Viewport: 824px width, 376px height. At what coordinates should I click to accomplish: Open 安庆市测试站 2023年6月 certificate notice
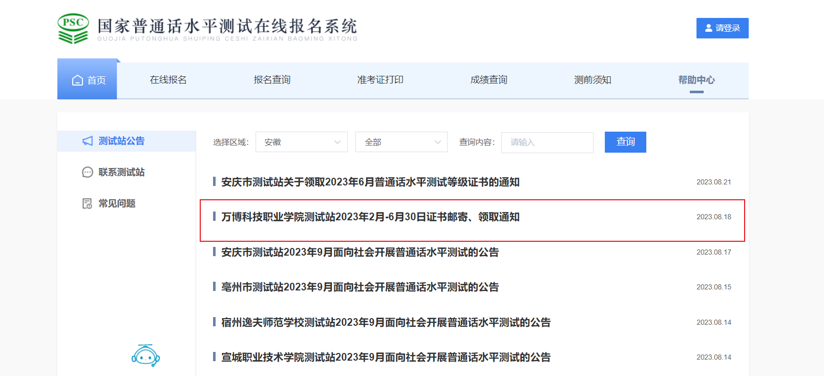coord(371,182)
